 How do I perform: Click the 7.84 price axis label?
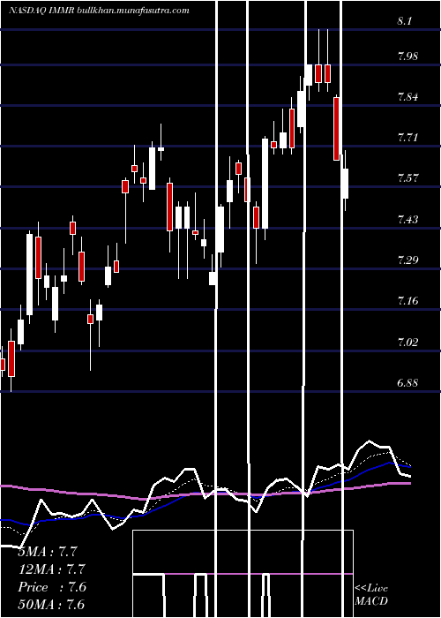[x=407, y=97]
